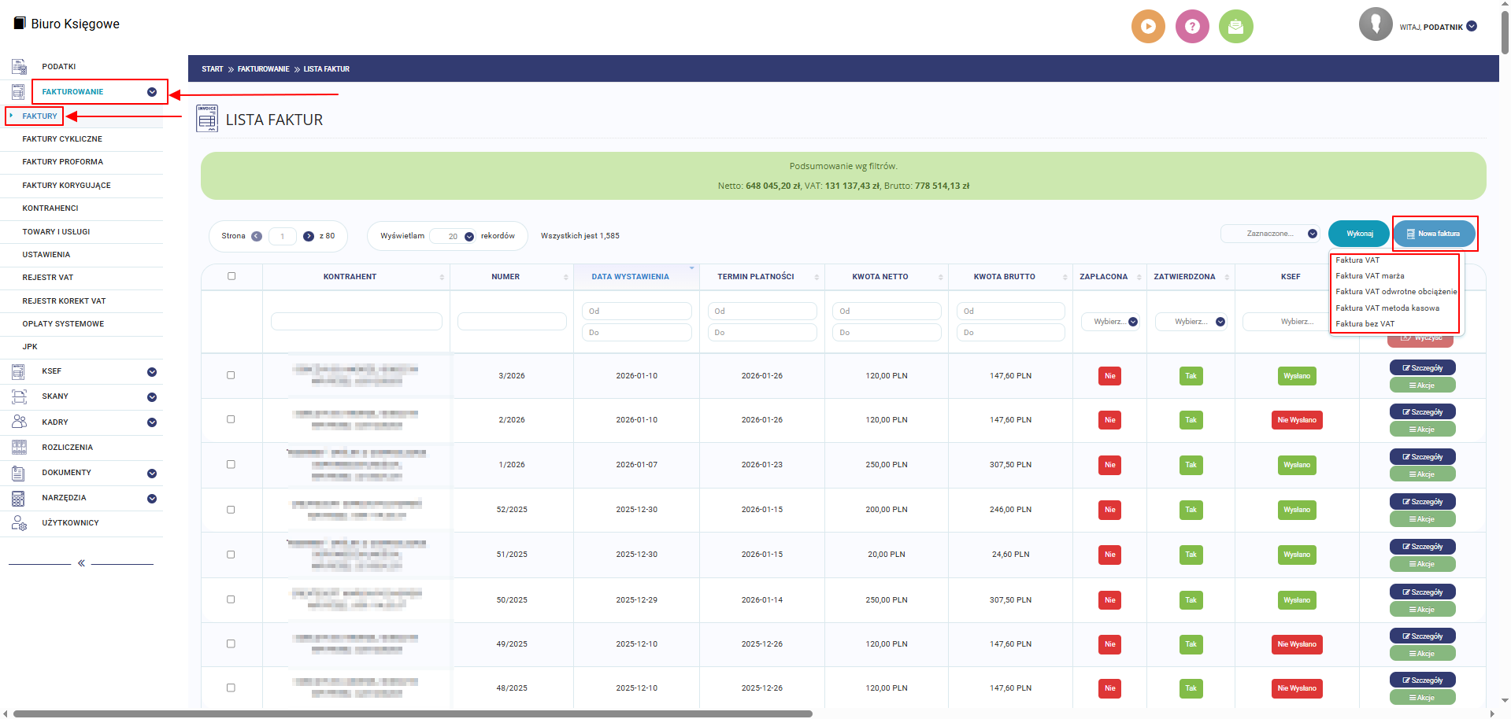Click the Kontrahent filter input field

[x=356, y=322]
